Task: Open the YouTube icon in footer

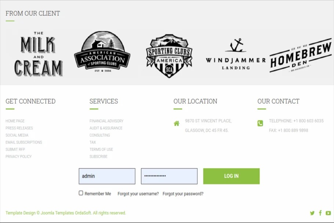Action: [x=328, y=213]
